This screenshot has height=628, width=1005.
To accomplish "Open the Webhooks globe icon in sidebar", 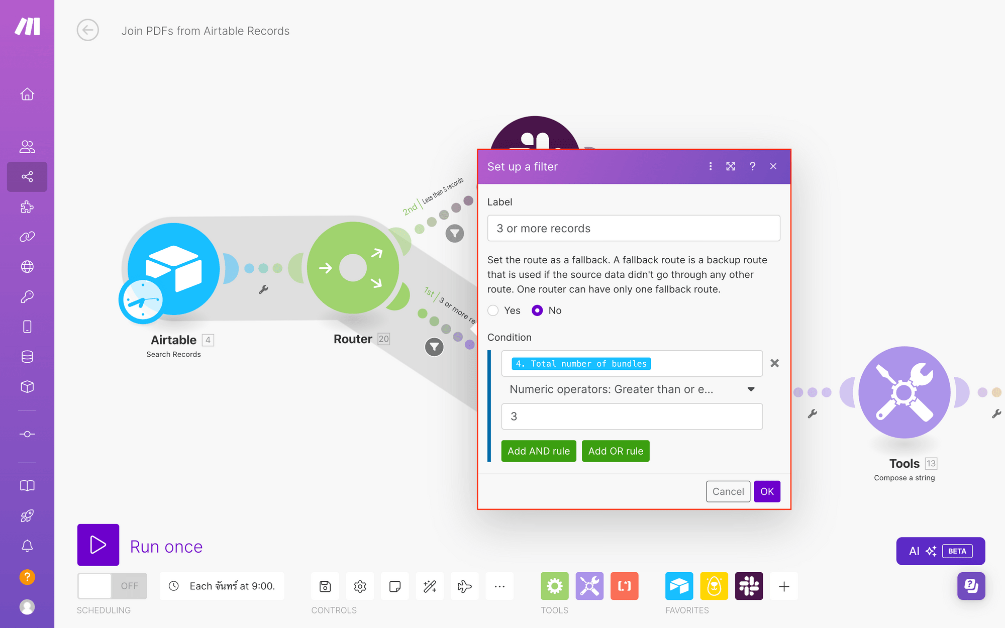I will point(27,266).
